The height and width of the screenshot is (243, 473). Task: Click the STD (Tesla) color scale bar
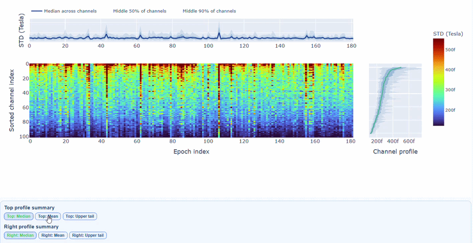pyautogui.click(x=438, y=82)
